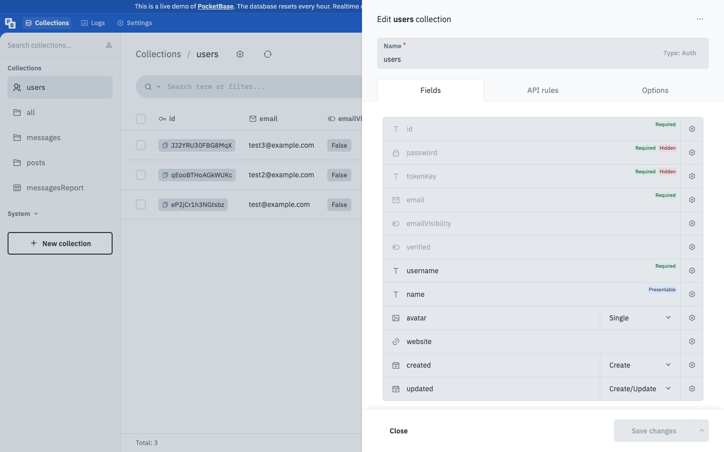Open avatar Single dropdown
Viewport: 724px width, 452px height.
pos(640,318)
